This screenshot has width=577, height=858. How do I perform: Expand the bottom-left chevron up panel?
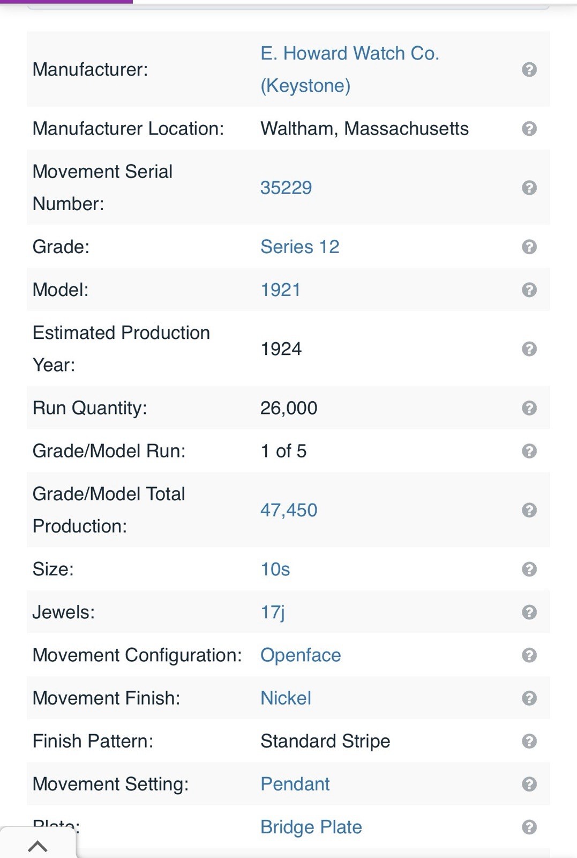(x=38, y=846)
